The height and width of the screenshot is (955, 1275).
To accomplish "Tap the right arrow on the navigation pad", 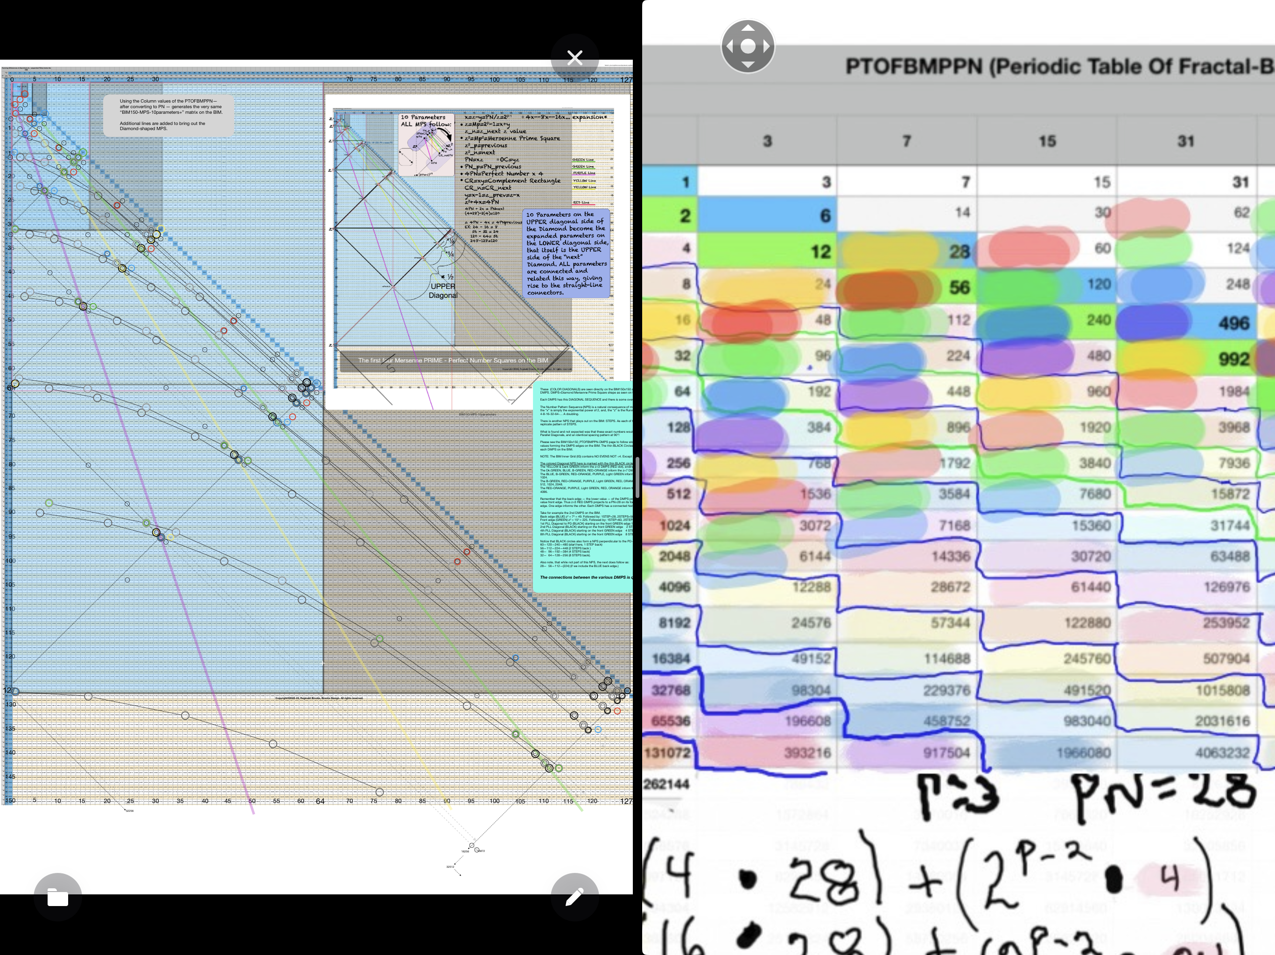I will click(766, 47).
